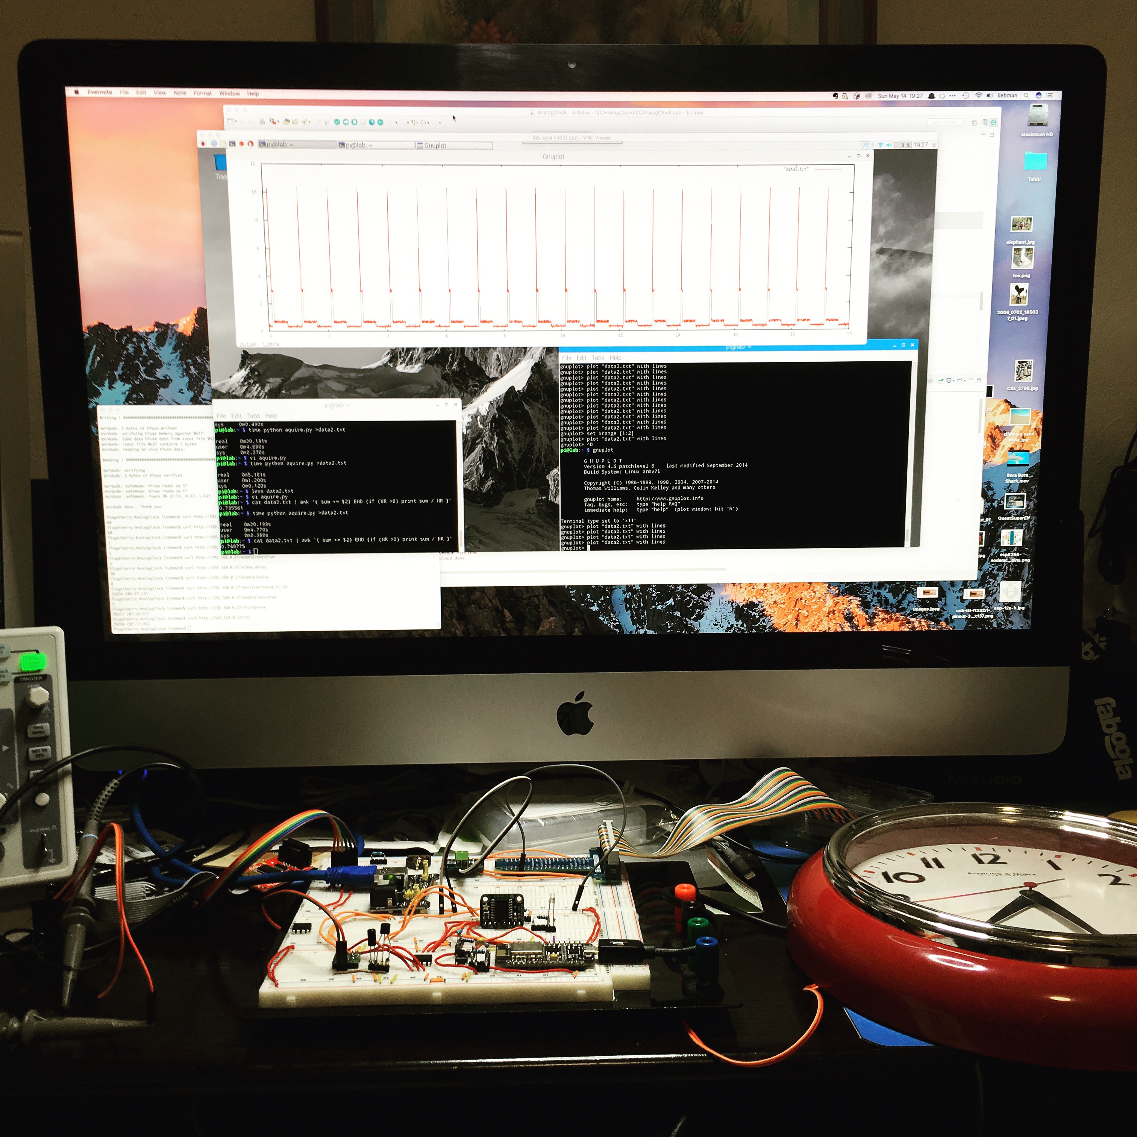1137x1137 pixels.
Task: Click the Pi volume icon in the VNC system tray
Action: (x=888, y=146)
